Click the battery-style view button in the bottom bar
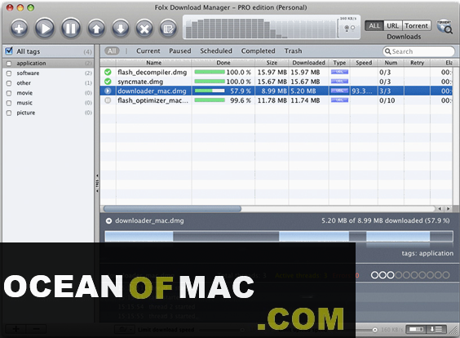The height and width of the screenshot is (338, 460). (x=416, y=330)
